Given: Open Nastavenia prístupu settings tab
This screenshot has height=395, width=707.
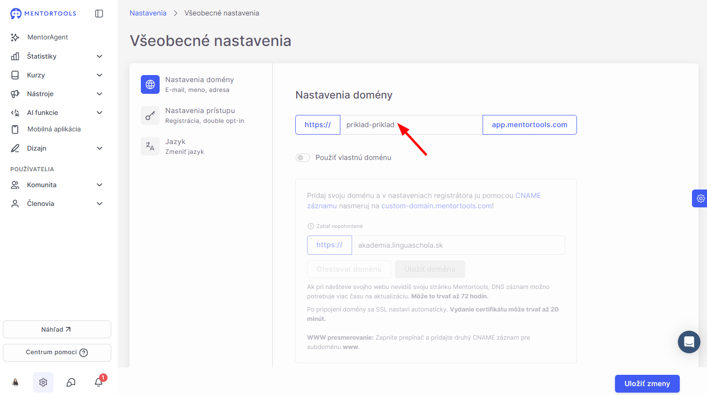Looking at the screenshot, I should coord(201,115).
